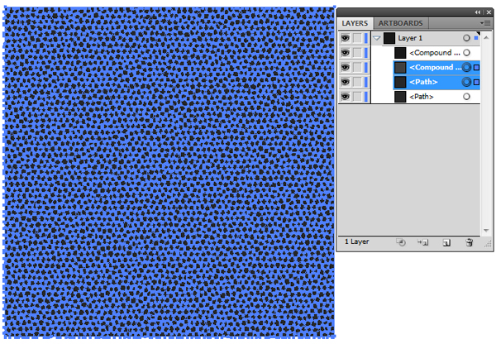
Task: Toggle lock box of the highlighted Compound row
Action: click(357, 67)
